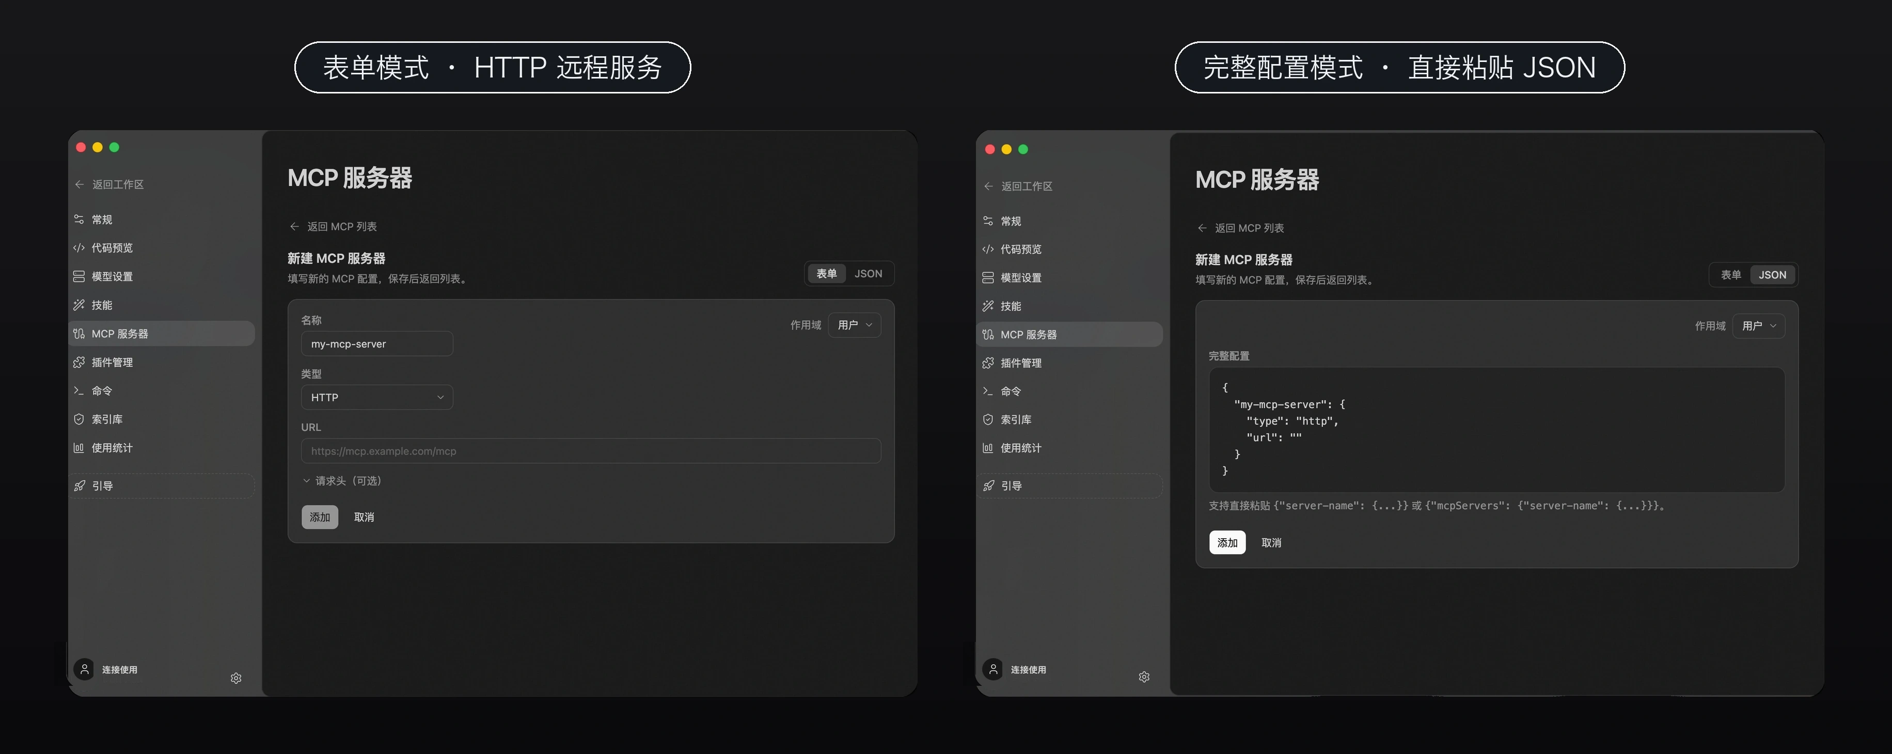Select MCP 服务器 in right window sidebar
This screenshot has height=754, width=1892.
tap(1069, 334)
